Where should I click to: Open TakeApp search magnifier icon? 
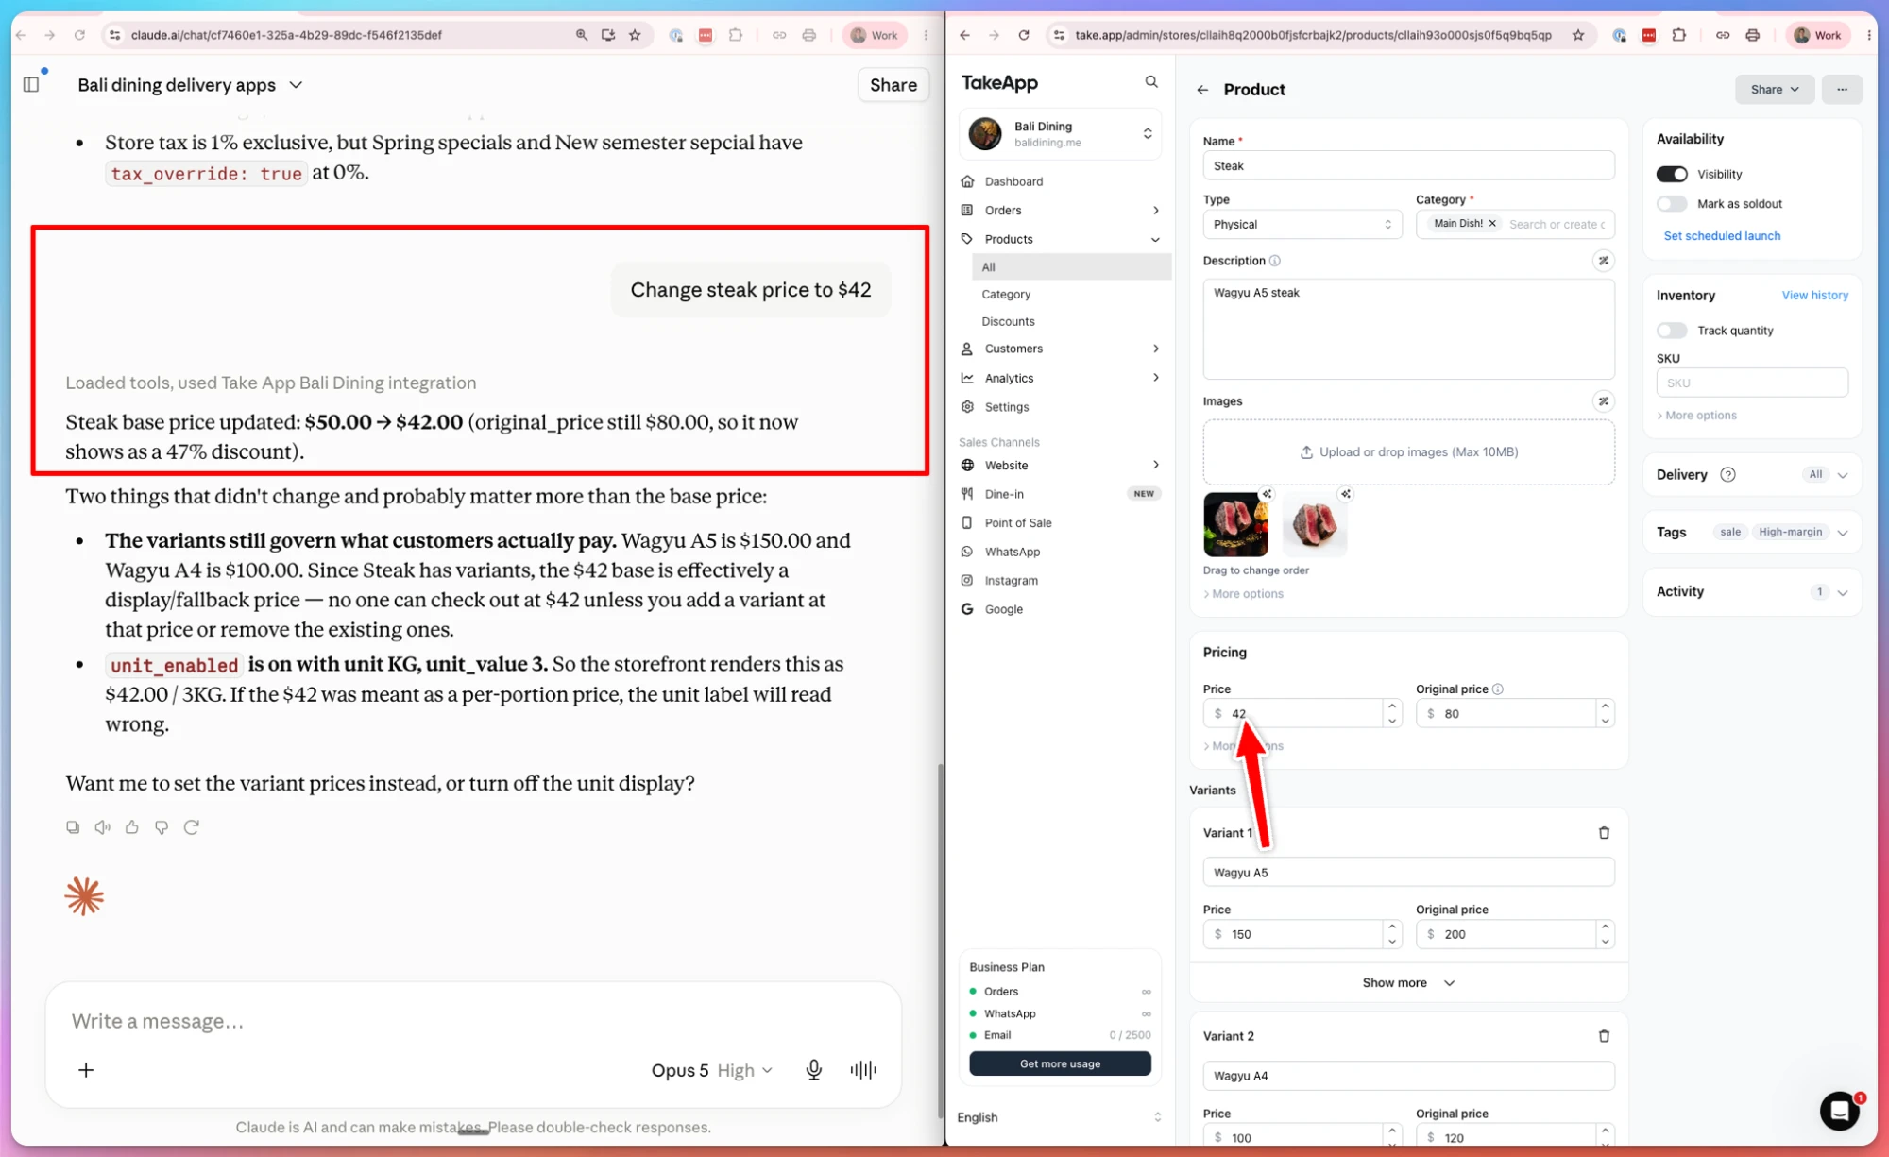[x=1151, y=82]
